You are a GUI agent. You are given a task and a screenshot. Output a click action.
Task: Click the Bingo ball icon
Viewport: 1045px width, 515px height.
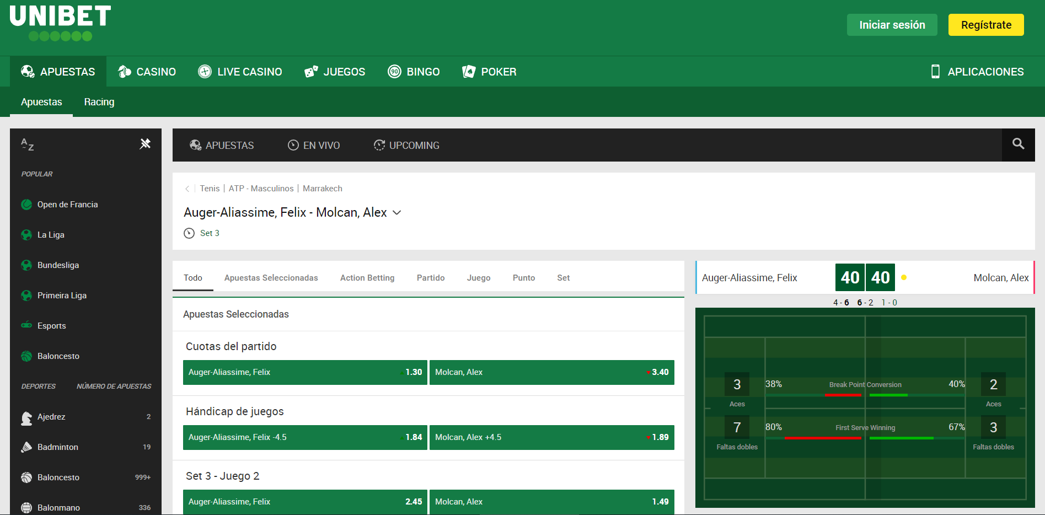coord(394,72)
